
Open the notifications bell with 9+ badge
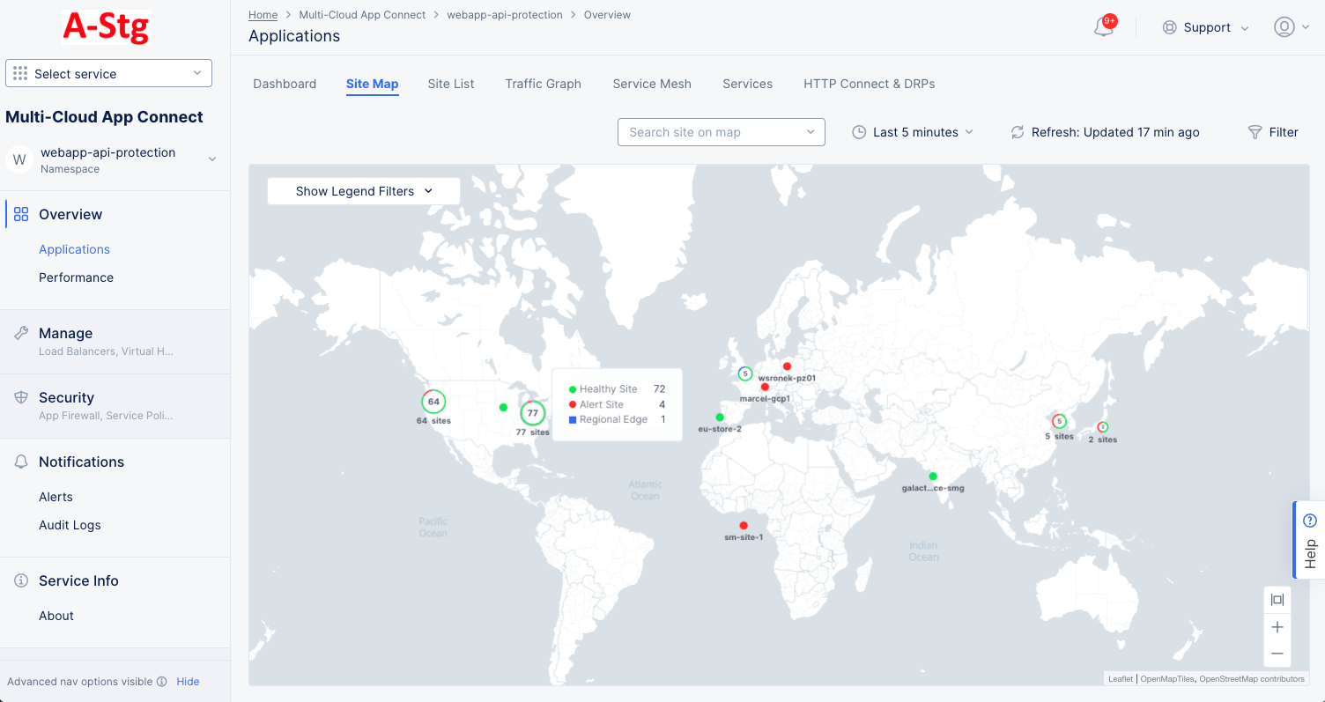pos(1103,27)
